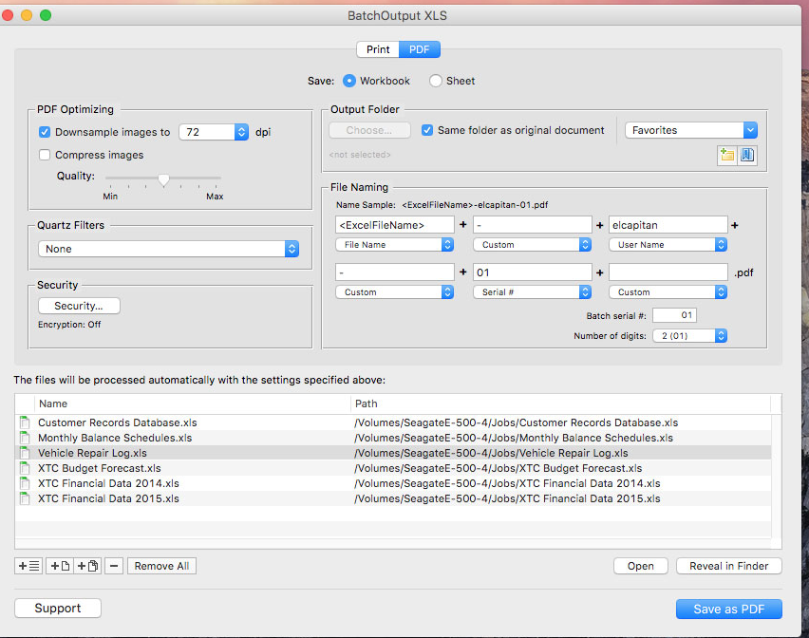Uncheck Downsample images to checkbox

45,133
